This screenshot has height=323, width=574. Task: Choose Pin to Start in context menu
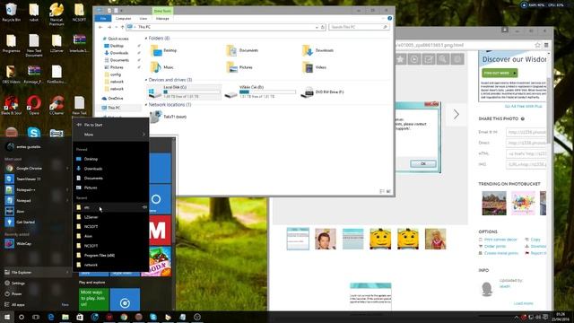pos(110,125)
